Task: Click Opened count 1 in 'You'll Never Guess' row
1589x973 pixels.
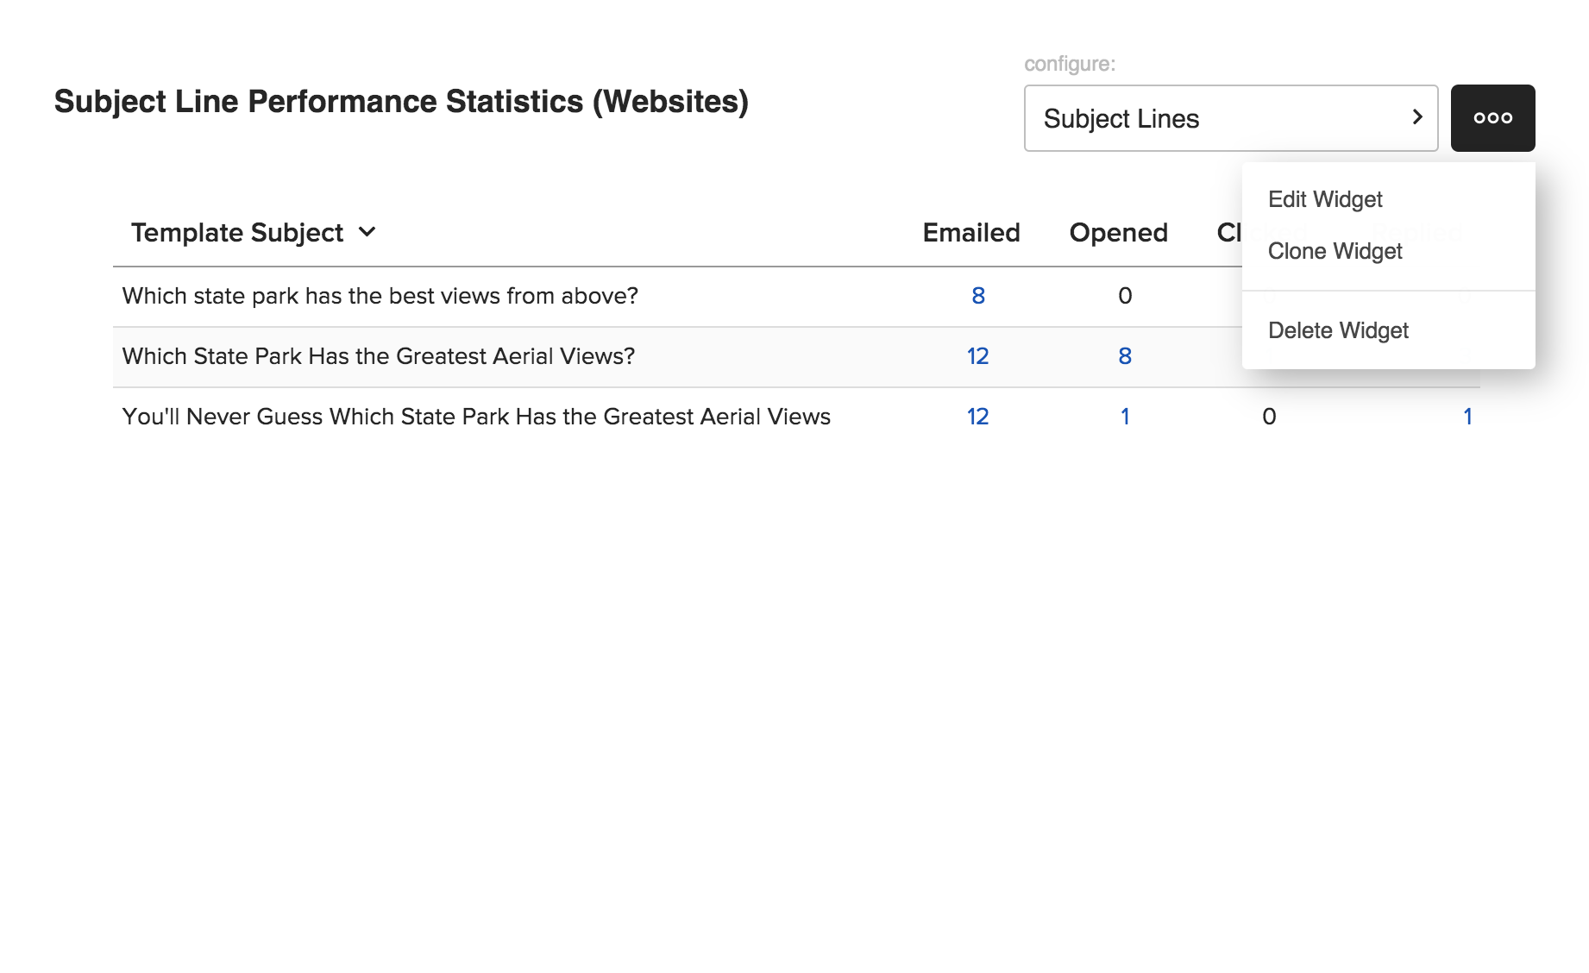Action: (1125, 417)
